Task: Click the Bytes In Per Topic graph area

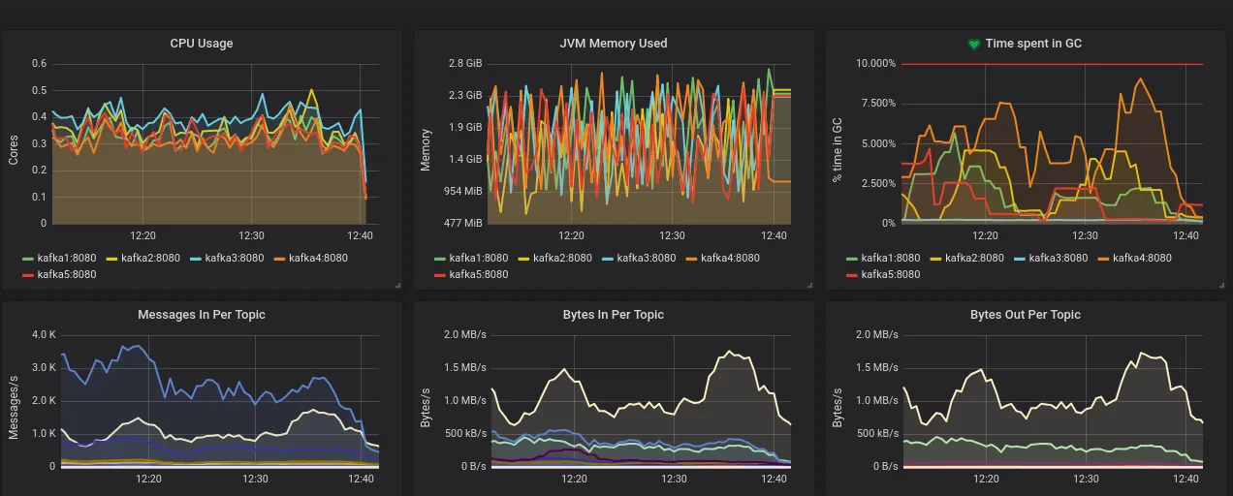Action: 640,402
